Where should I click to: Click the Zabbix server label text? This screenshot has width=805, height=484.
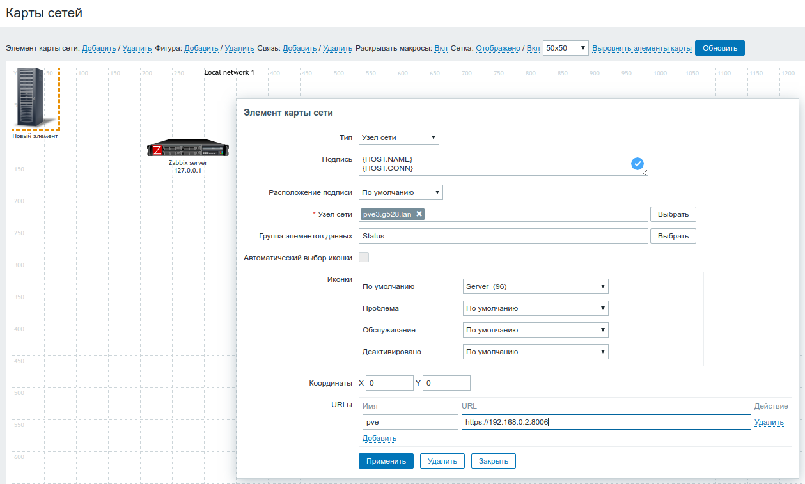point(188,163)
